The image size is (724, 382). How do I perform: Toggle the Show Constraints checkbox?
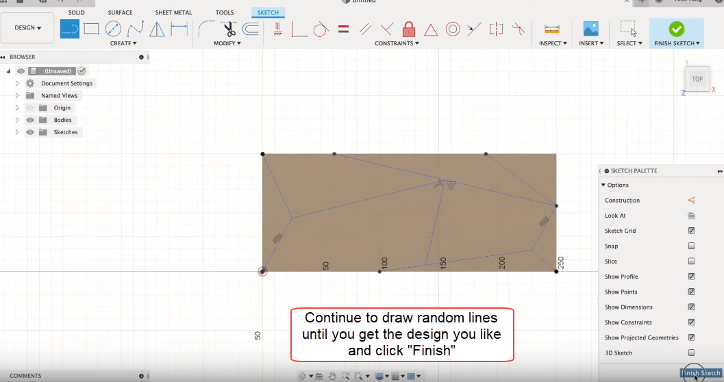[x=691, y=322]
